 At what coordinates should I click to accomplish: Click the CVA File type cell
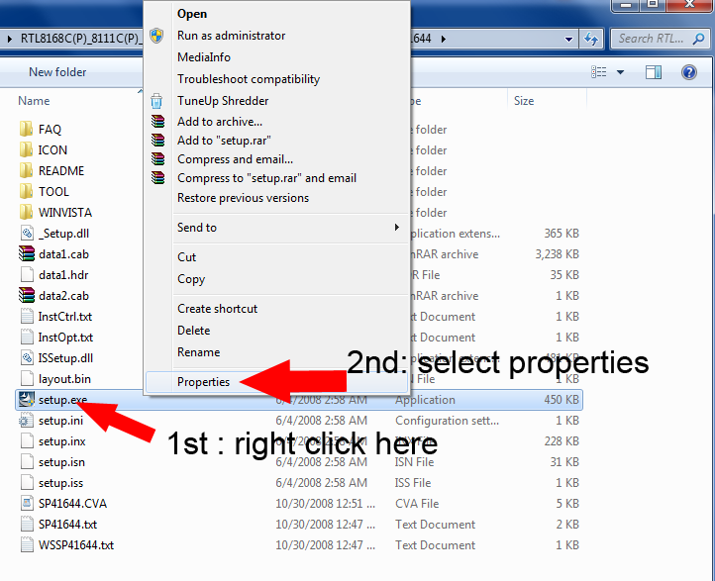(417, 504)
